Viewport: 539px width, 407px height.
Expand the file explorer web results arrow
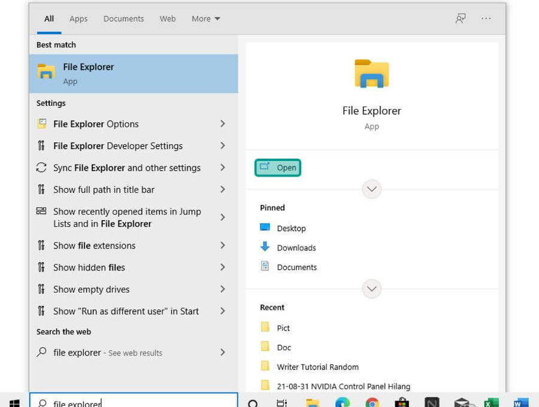[223, 352]
